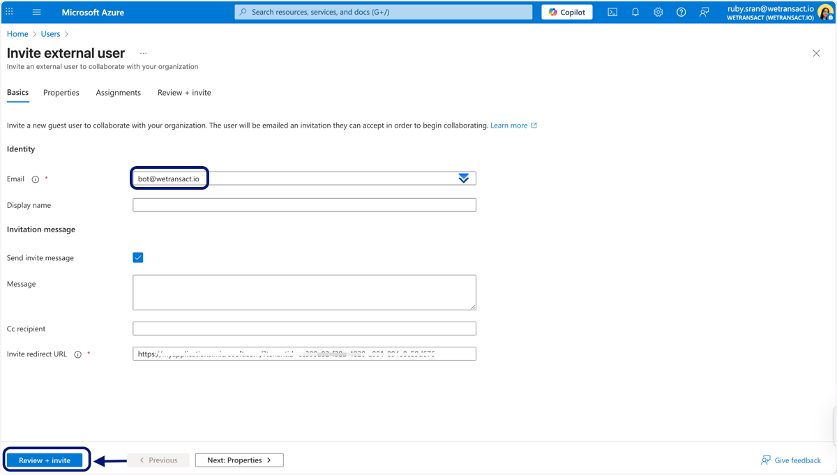Expand the Email field dropdown arrow
Image resolution: width=837 pixels, height=475 pixels.
(464, 179)
